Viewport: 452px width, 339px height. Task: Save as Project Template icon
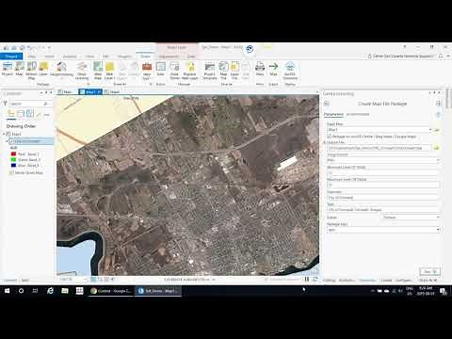(x=209, y=67)
